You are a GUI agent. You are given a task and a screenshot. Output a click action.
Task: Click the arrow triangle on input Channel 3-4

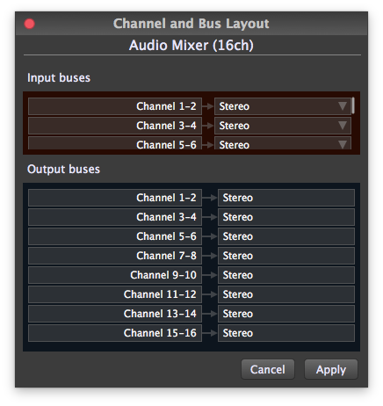343,126
